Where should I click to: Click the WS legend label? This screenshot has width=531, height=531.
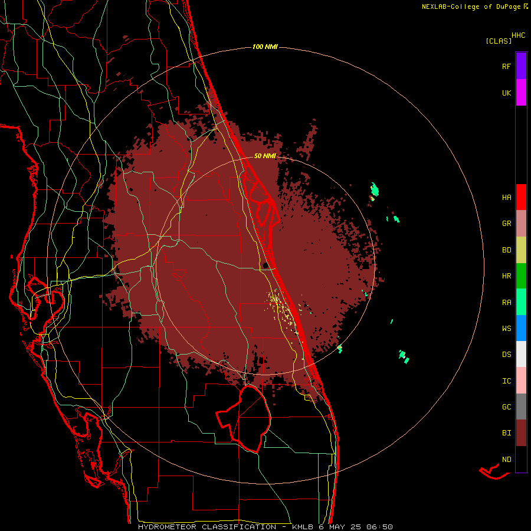506,329
